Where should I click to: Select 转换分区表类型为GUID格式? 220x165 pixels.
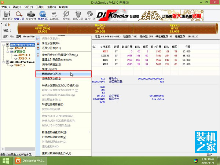tap(63, 85)
